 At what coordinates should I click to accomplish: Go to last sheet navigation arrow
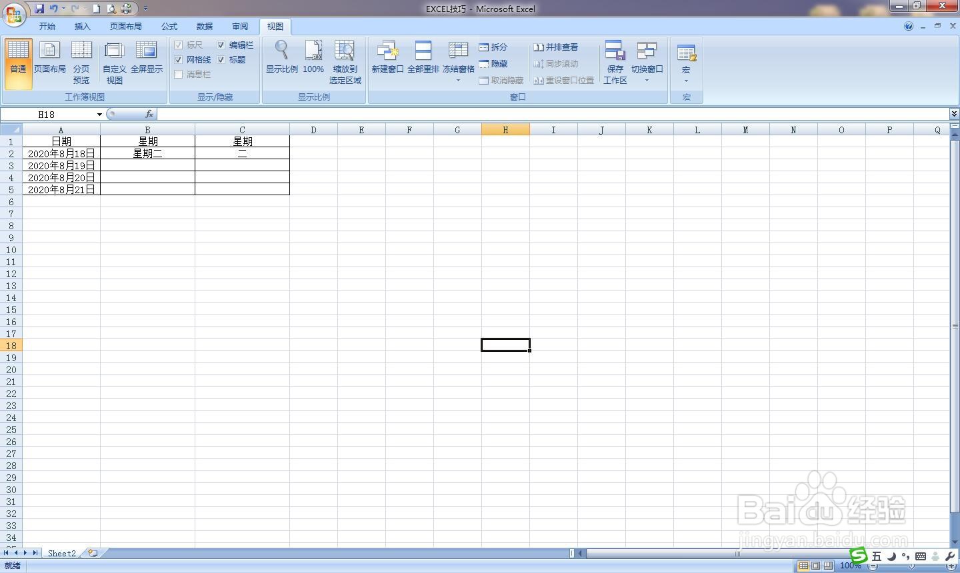point(35,553)
